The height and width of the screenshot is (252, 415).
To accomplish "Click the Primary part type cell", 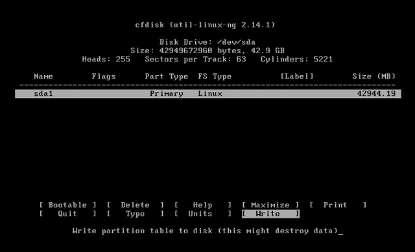I will pos(167,93).
